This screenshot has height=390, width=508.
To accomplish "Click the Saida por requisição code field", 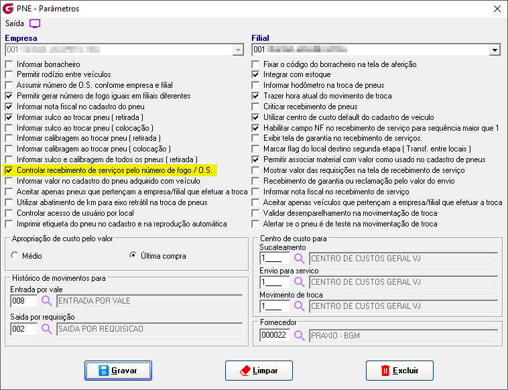I will click(x=24, y=329).
